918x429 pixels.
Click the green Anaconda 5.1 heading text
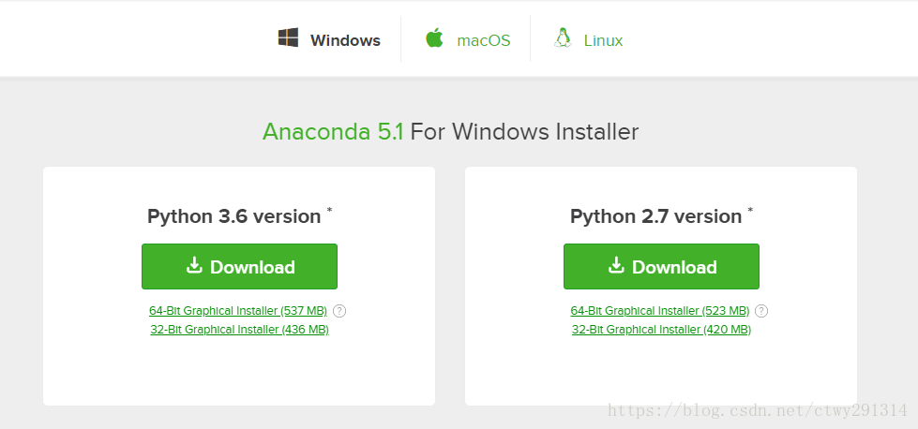coord(333,132)
